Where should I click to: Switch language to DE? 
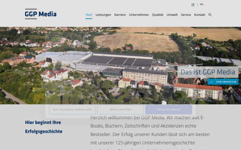pyautogui.click(x=193, y=4)
